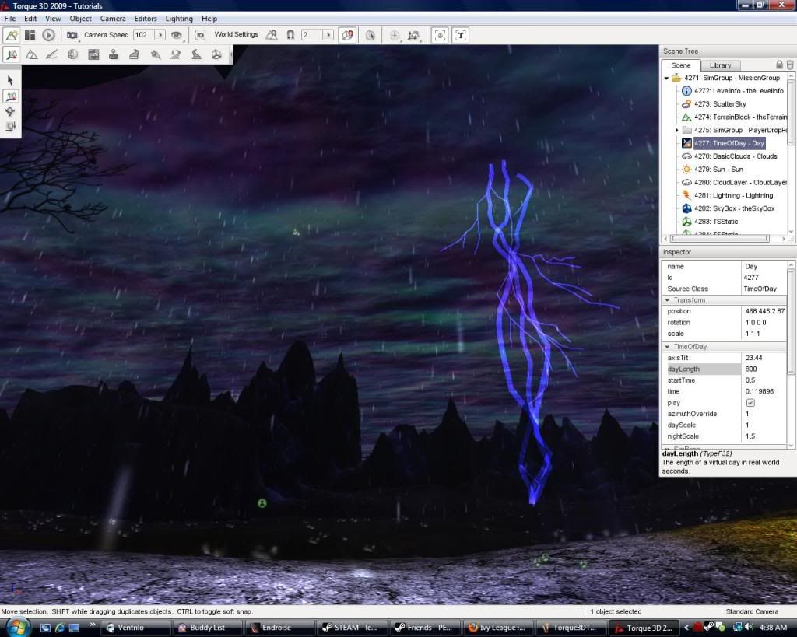Click World Settings label in toolbar

coord(236,35)
